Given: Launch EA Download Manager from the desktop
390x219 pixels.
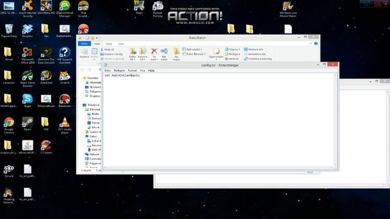Looking at the screenshot, I should [x=65, y=9].
